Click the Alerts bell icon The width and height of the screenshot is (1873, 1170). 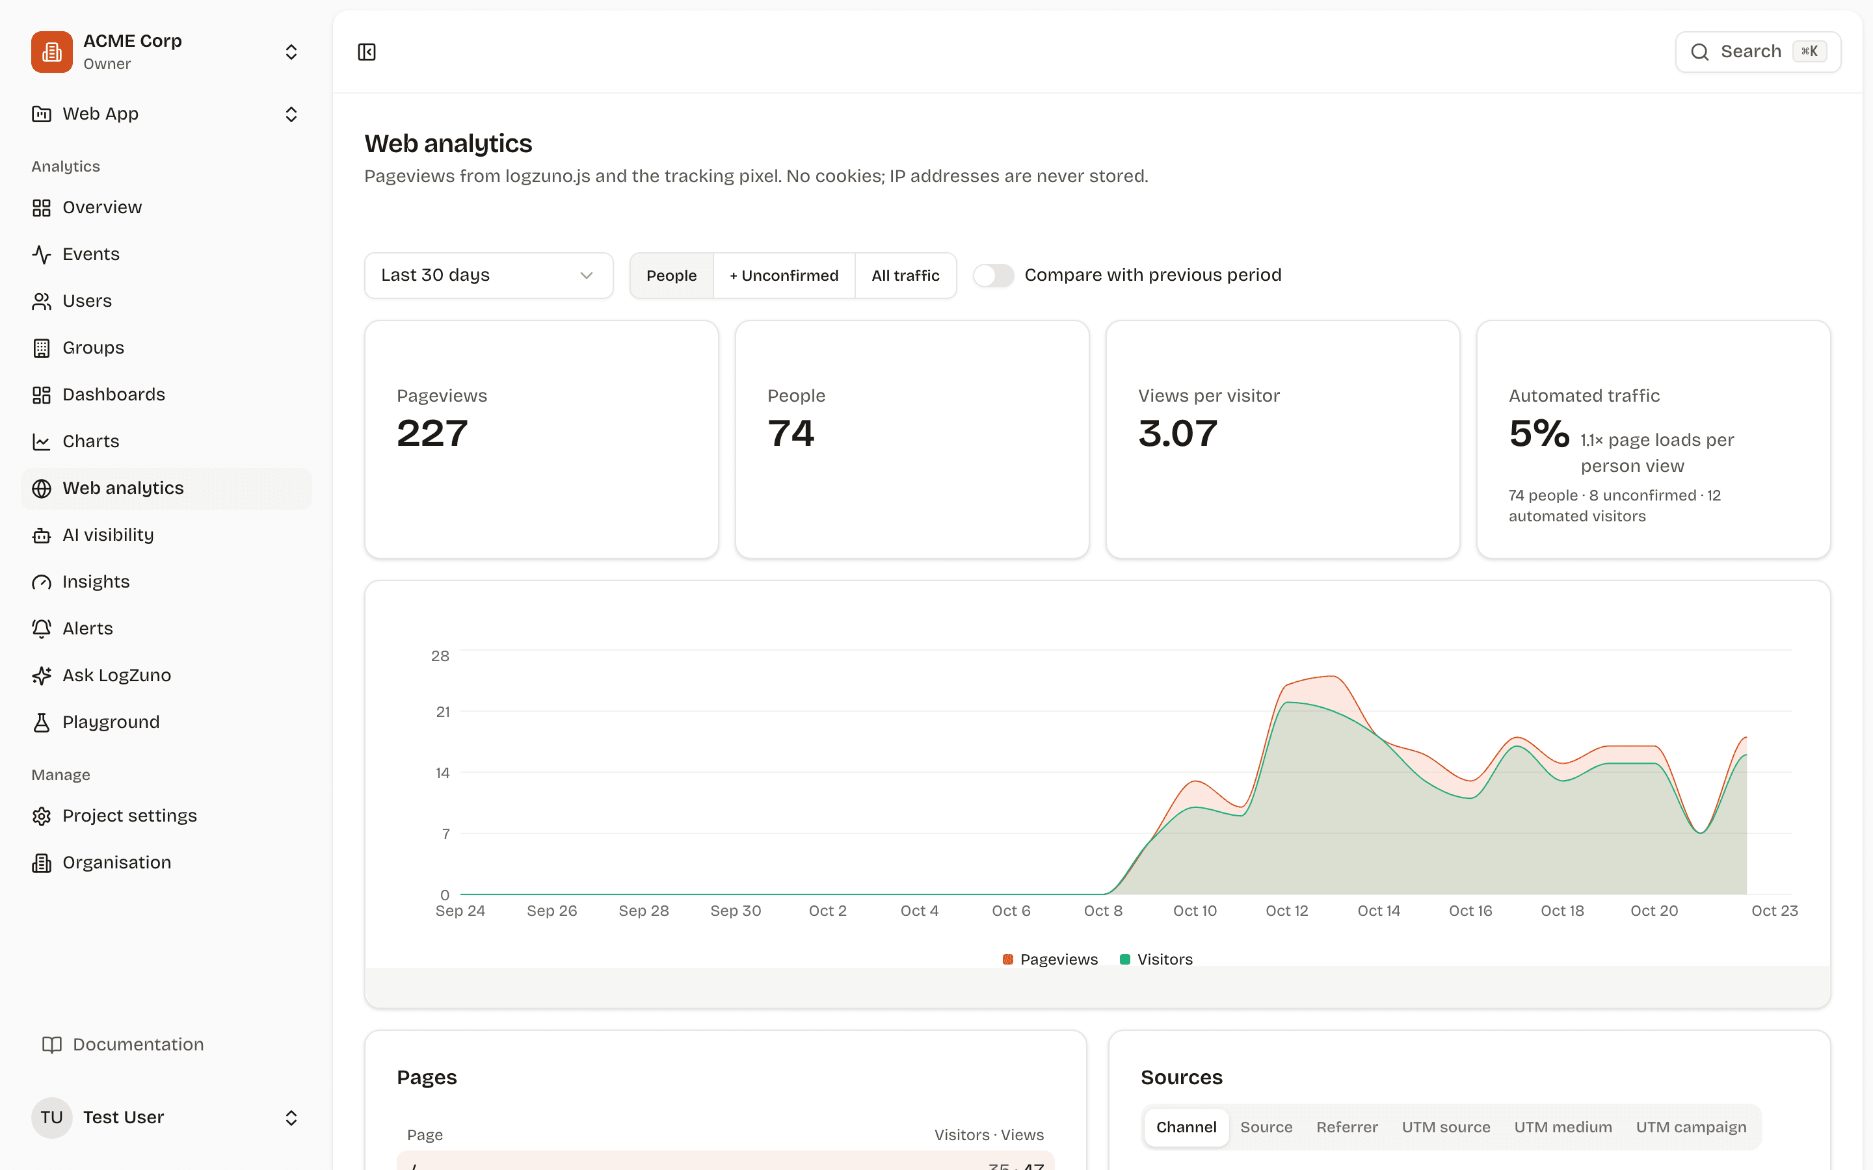point(42,629)
